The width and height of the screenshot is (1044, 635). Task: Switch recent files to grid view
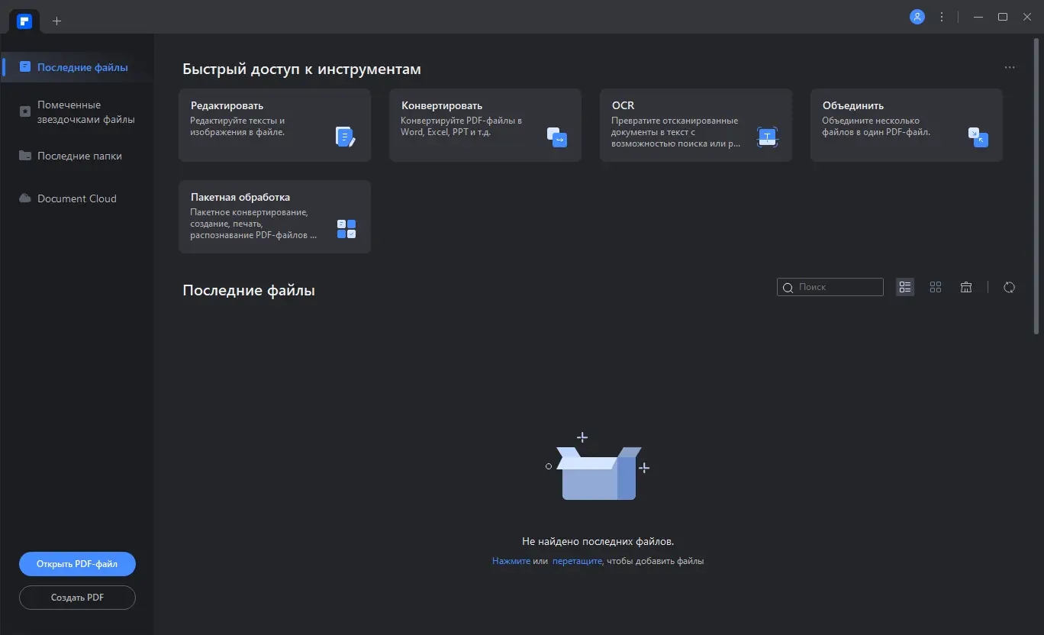pyautogui.click(x=936, y=286)
